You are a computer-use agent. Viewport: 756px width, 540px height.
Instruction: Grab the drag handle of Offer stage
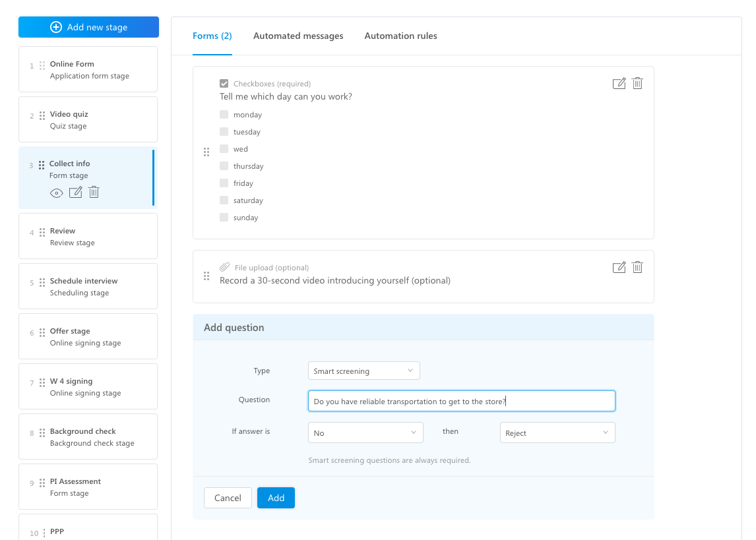42,332
